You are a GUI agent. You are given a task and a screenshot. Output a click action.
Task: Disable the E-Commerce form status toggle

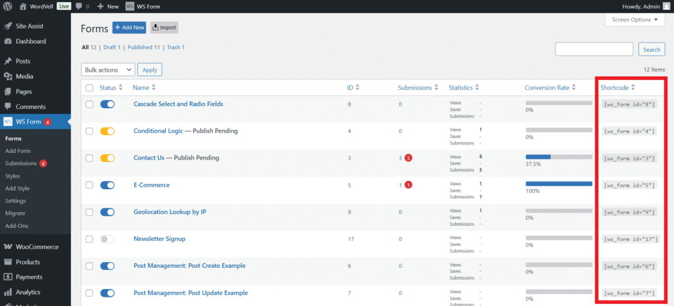(x=107, y=185)
